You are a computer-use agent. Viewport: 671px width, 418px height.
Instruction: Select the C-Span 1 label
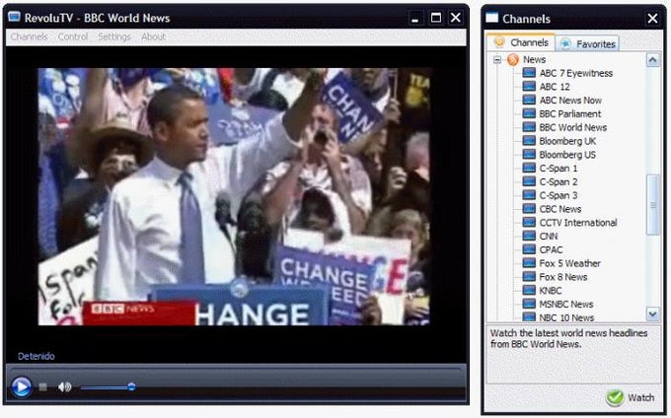559,169
